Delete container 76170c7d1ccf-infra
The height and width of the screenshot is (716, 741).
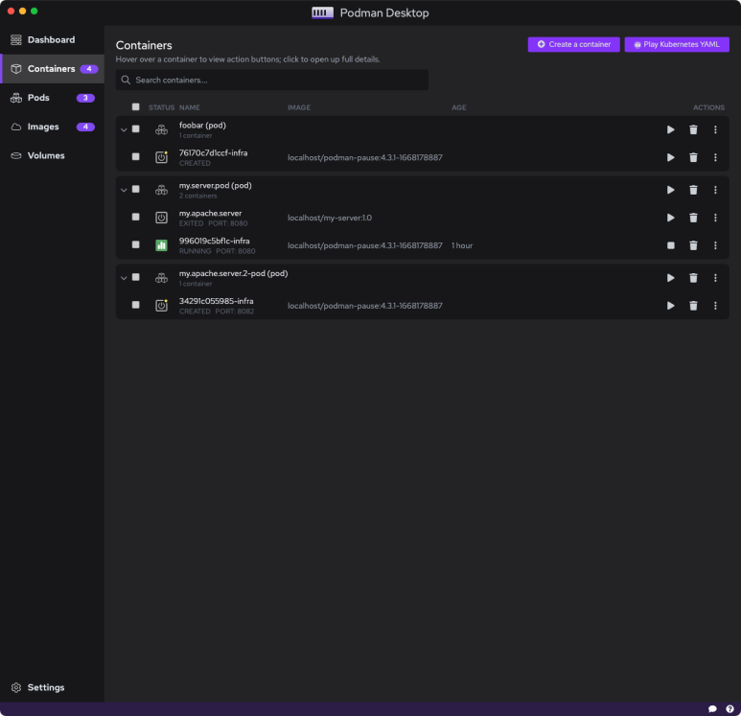pyautogui.click(x=693, y=157)
